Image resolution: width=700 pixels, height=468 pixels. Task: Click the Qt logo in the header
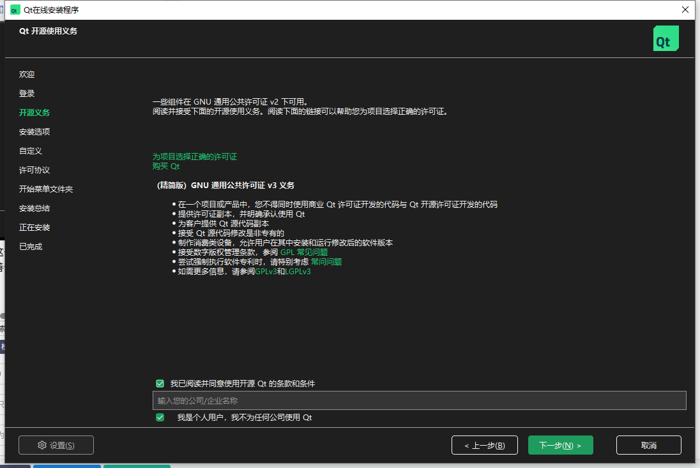(666, 38)
